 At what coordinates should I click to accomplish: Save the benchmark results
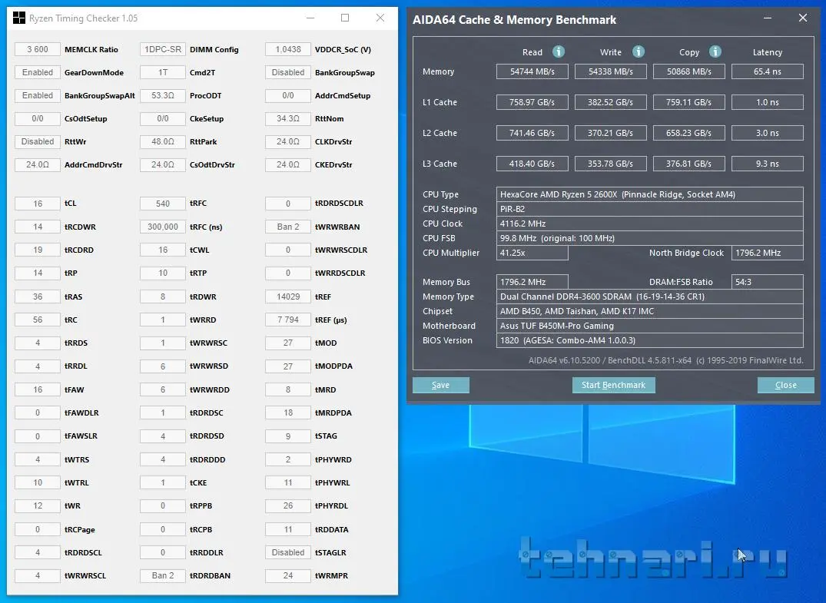440,385
